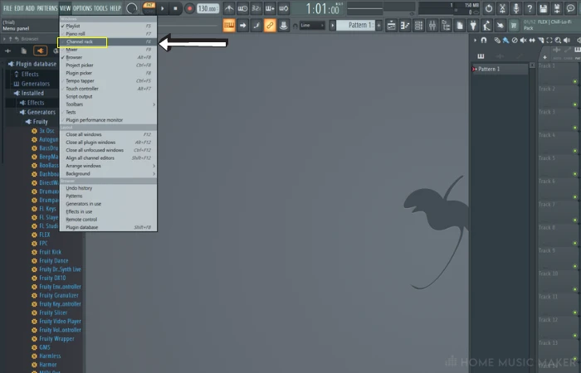Switch the PAT/SONG playback mode

click(149, 8)
